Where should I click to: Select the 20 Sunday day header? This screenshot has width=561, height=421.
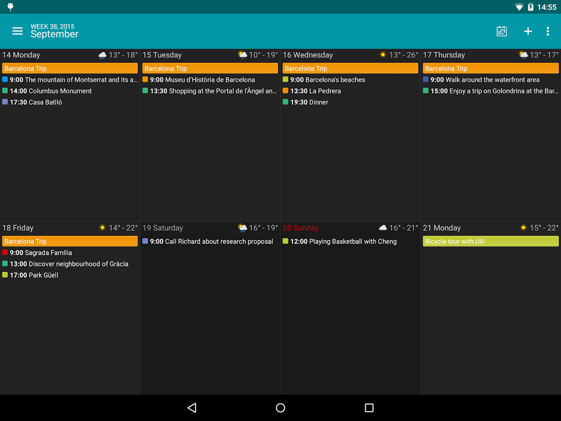(301, 228)
